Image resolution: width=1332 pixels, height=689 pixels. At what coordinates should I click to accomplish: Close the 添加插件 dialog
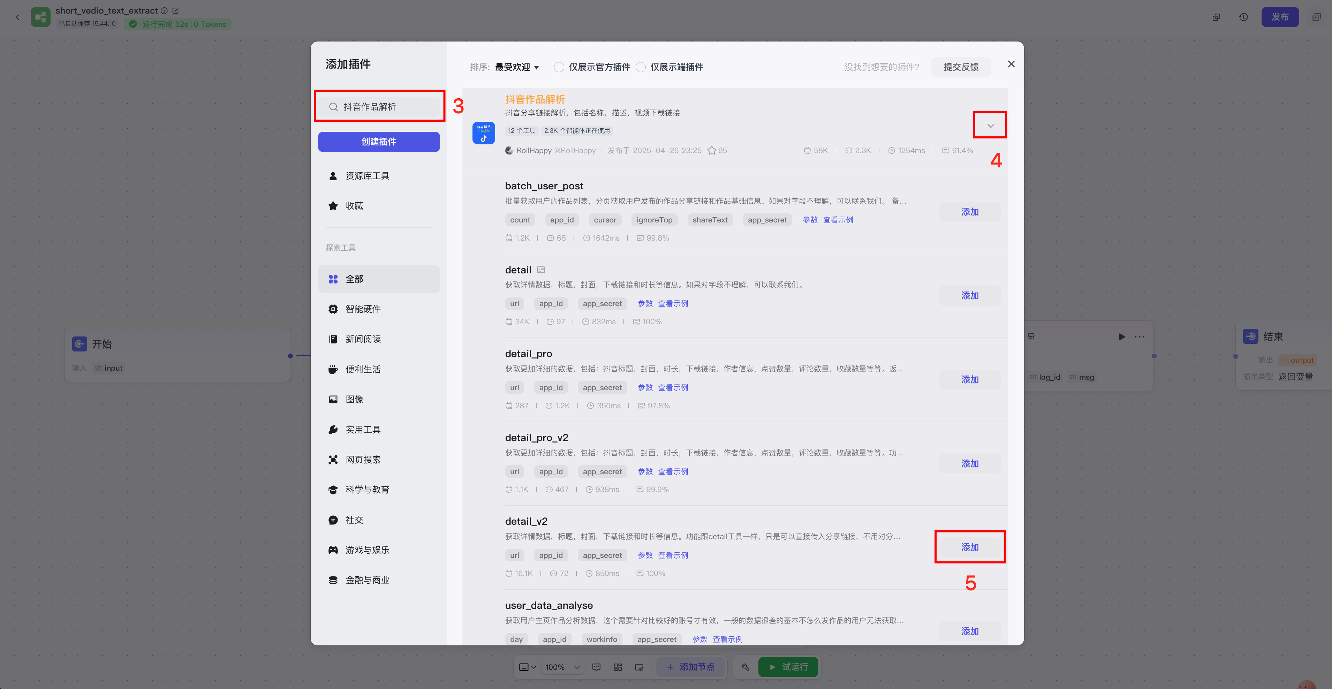pos(1011,64)
